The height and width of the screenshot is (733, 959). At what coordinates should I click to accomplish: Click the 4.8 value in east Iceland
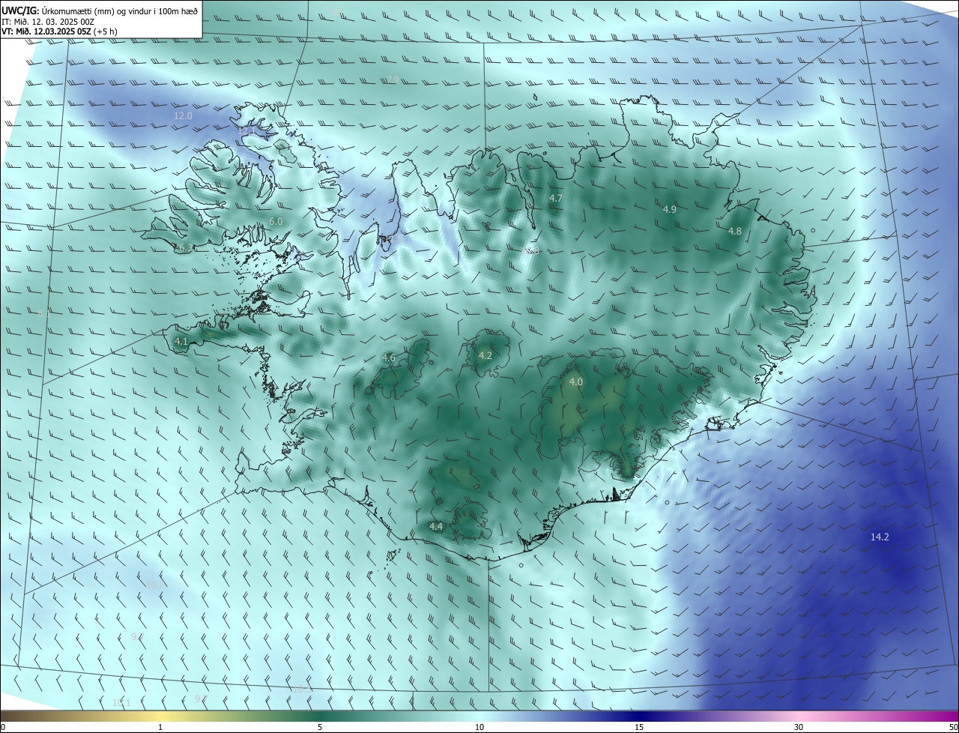(x=735, y=232)
